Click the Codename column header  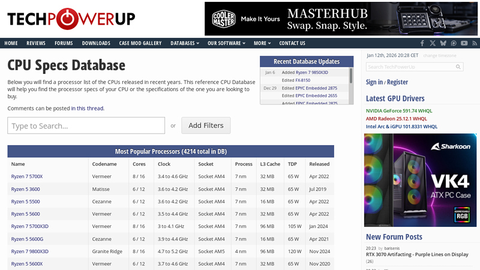(x=104, y=164)
